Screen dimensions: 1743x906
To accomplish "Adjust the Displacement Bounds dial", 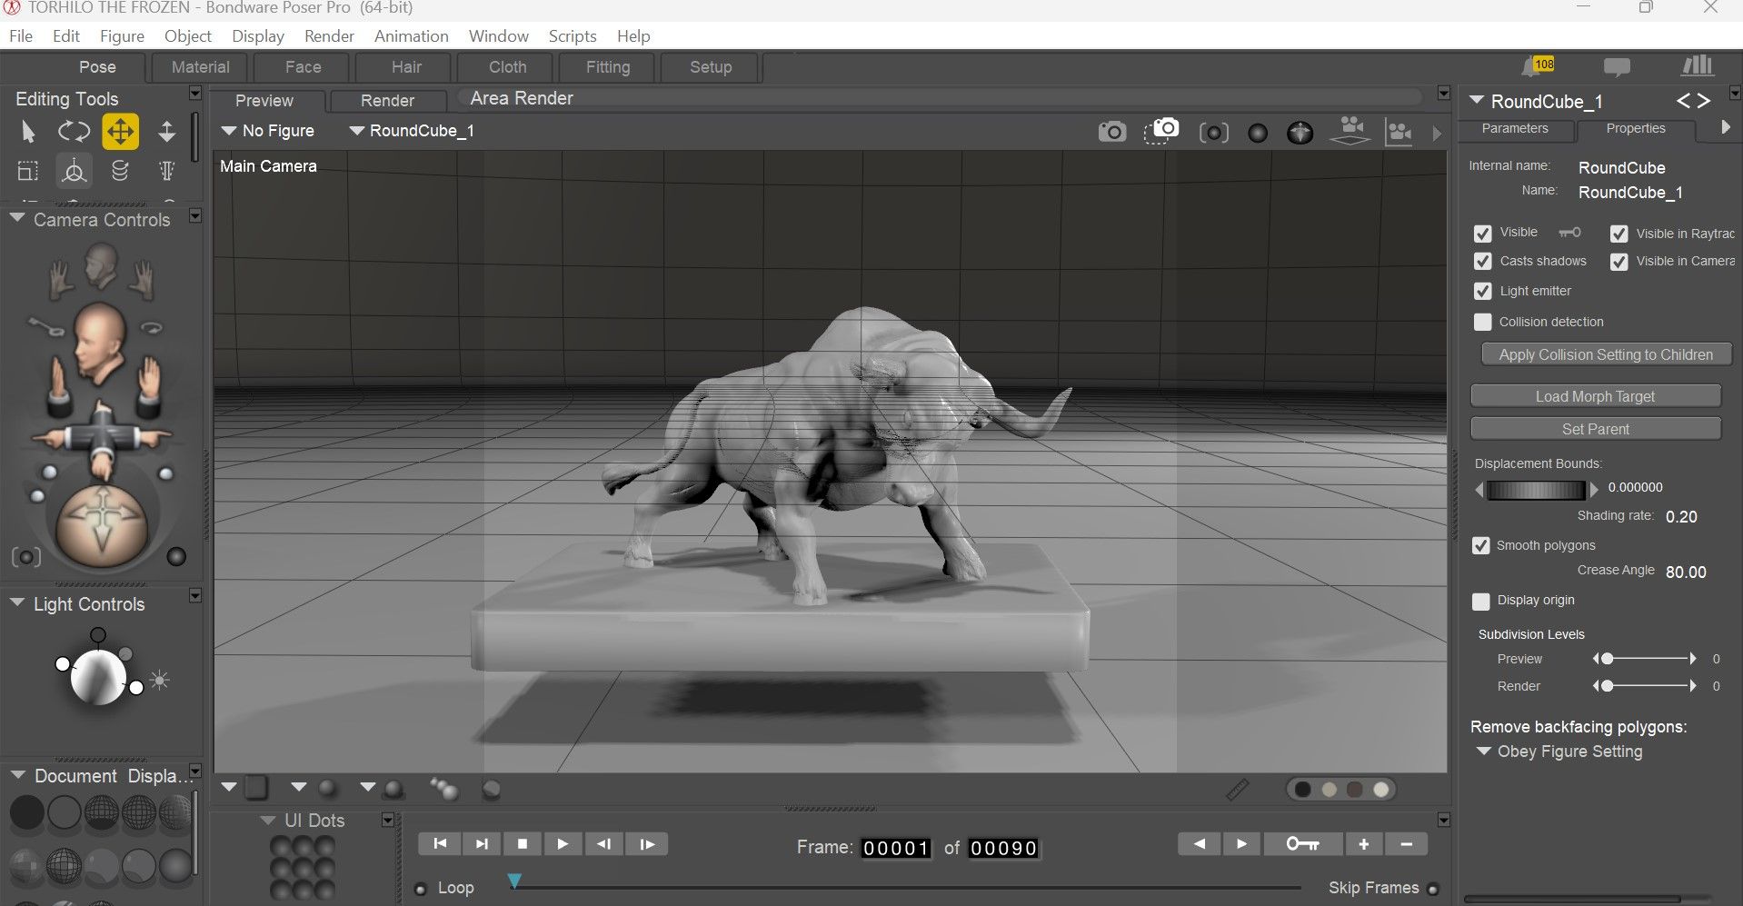I will coord(1536,490).
